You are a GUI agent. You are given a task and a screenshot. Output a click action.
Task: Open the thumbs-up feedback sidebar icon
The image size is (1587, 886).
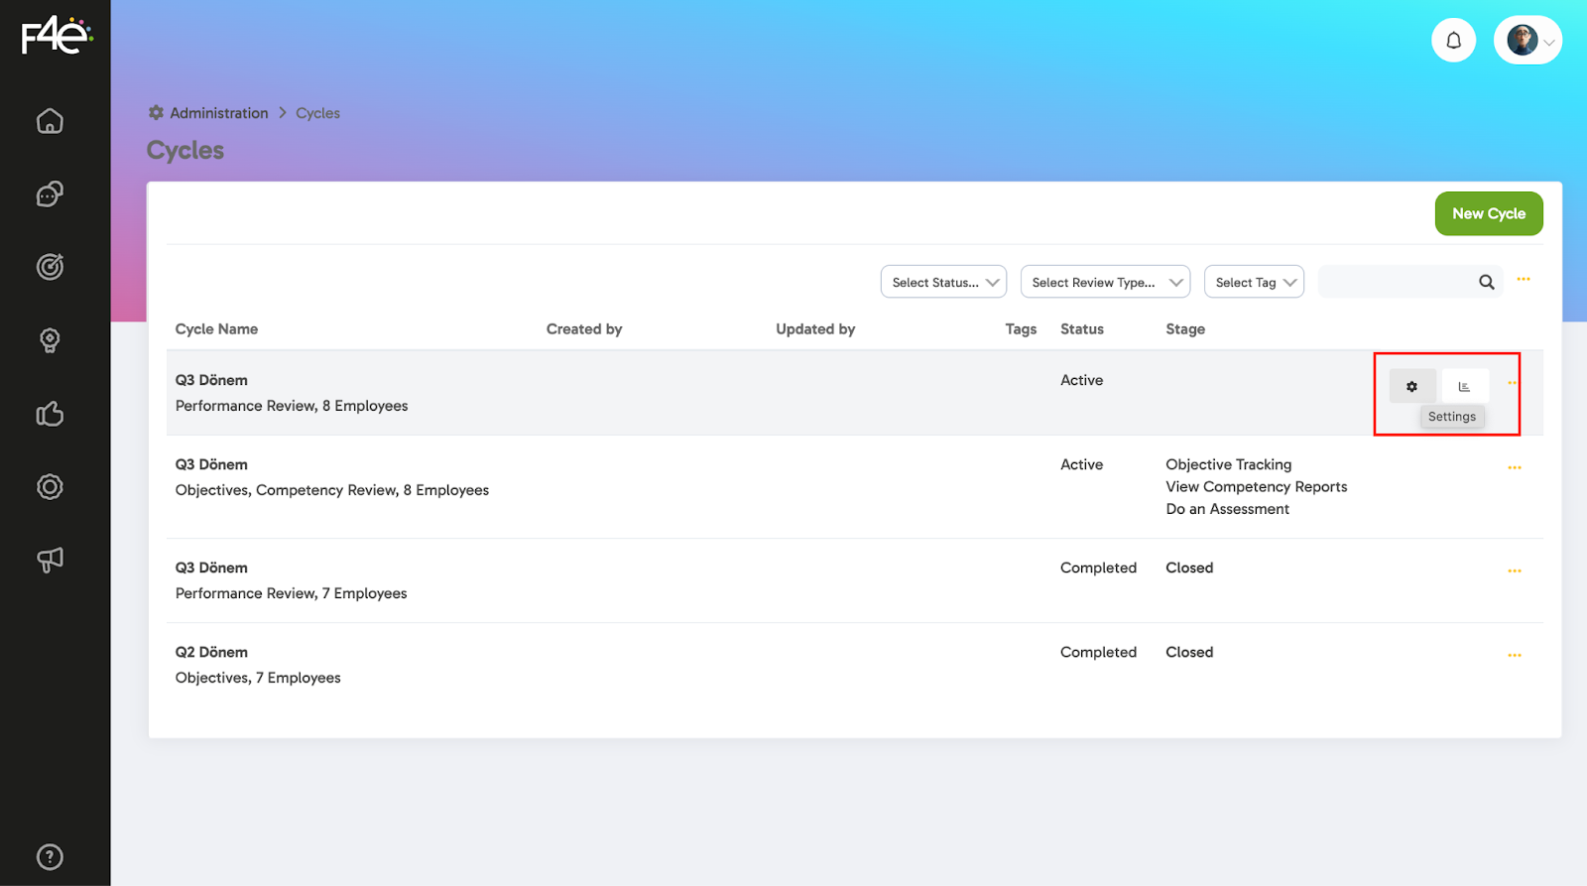tap(50, 414)
